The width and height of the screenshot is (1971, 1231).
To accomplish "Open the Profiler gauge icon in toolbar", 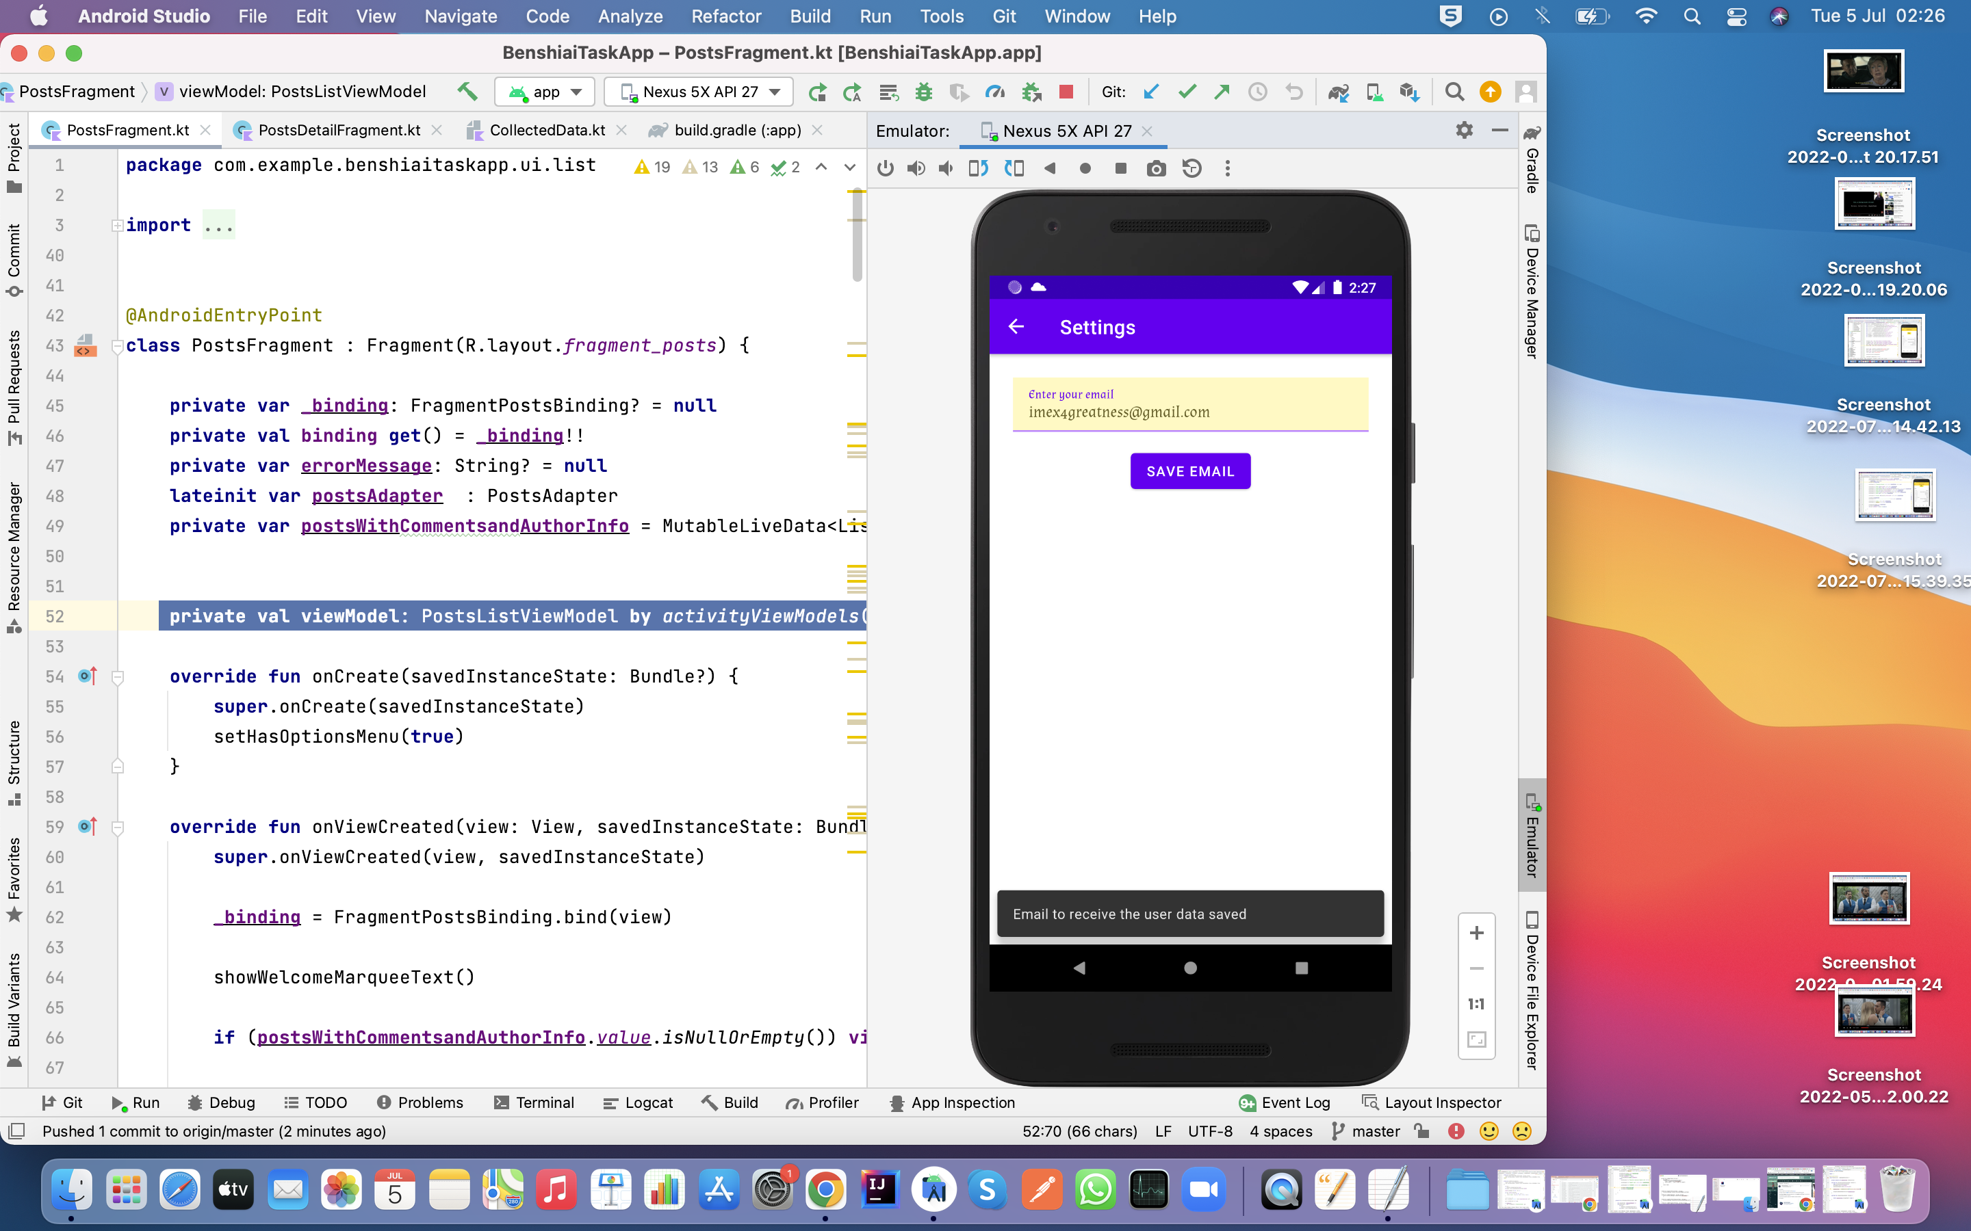I will coord(994,92).
